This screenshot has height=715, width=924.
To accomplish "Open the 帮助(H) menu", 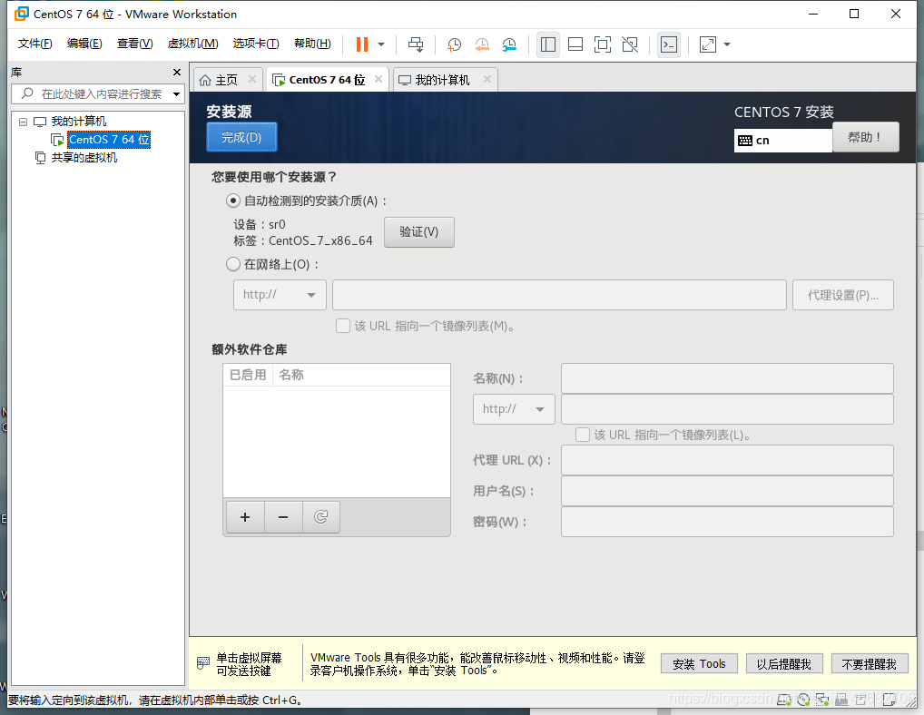I will pyautogui.click(x=312, y=44).
